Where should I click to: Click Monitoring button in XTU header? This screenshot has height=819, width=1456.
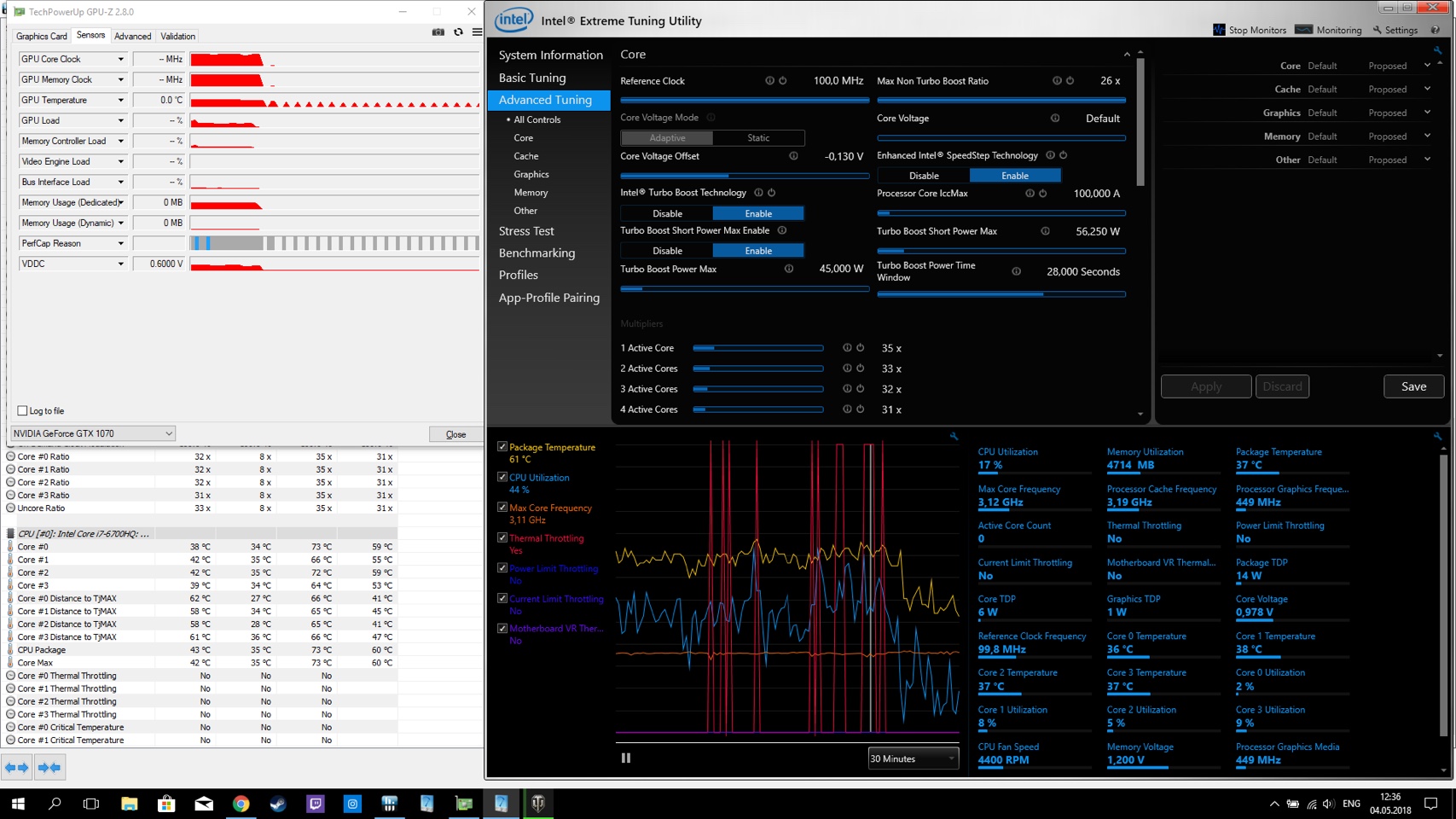click(x=1328, y=30)
